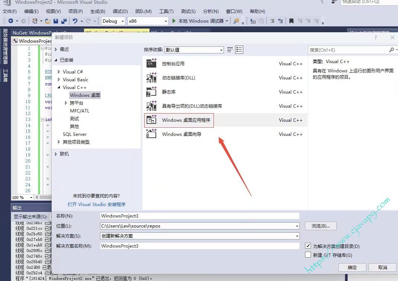
Task: Open the 调试(D) menu
Action: coord(120,12)
